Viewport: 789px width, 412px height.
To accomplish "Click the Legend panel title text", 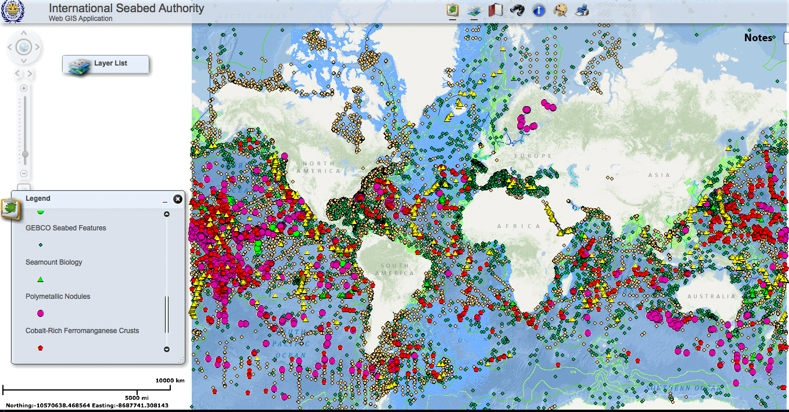I will coord(38,198).
